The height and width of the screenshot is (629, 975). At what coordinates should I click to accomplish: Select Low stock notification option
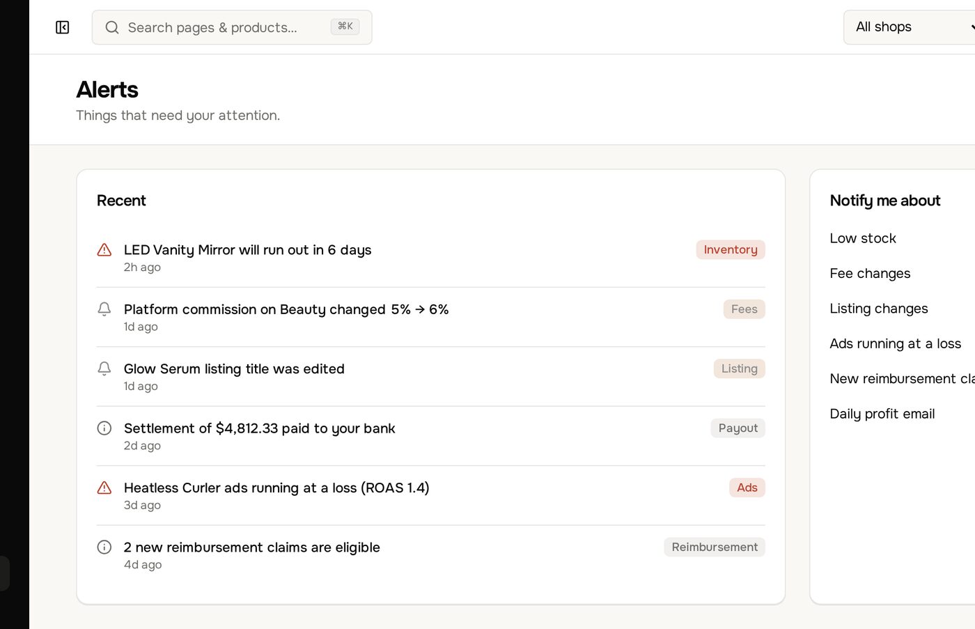click(863, 238)
